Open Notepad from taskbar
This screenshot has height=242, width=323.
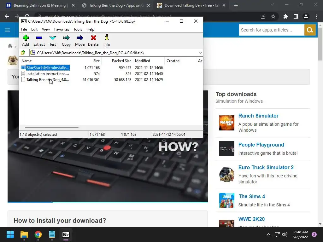click(x=52, y=234)
